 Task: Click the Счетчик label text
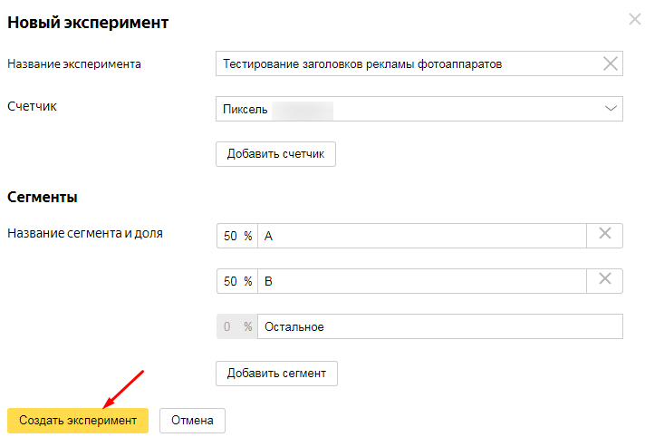point(33,107)
